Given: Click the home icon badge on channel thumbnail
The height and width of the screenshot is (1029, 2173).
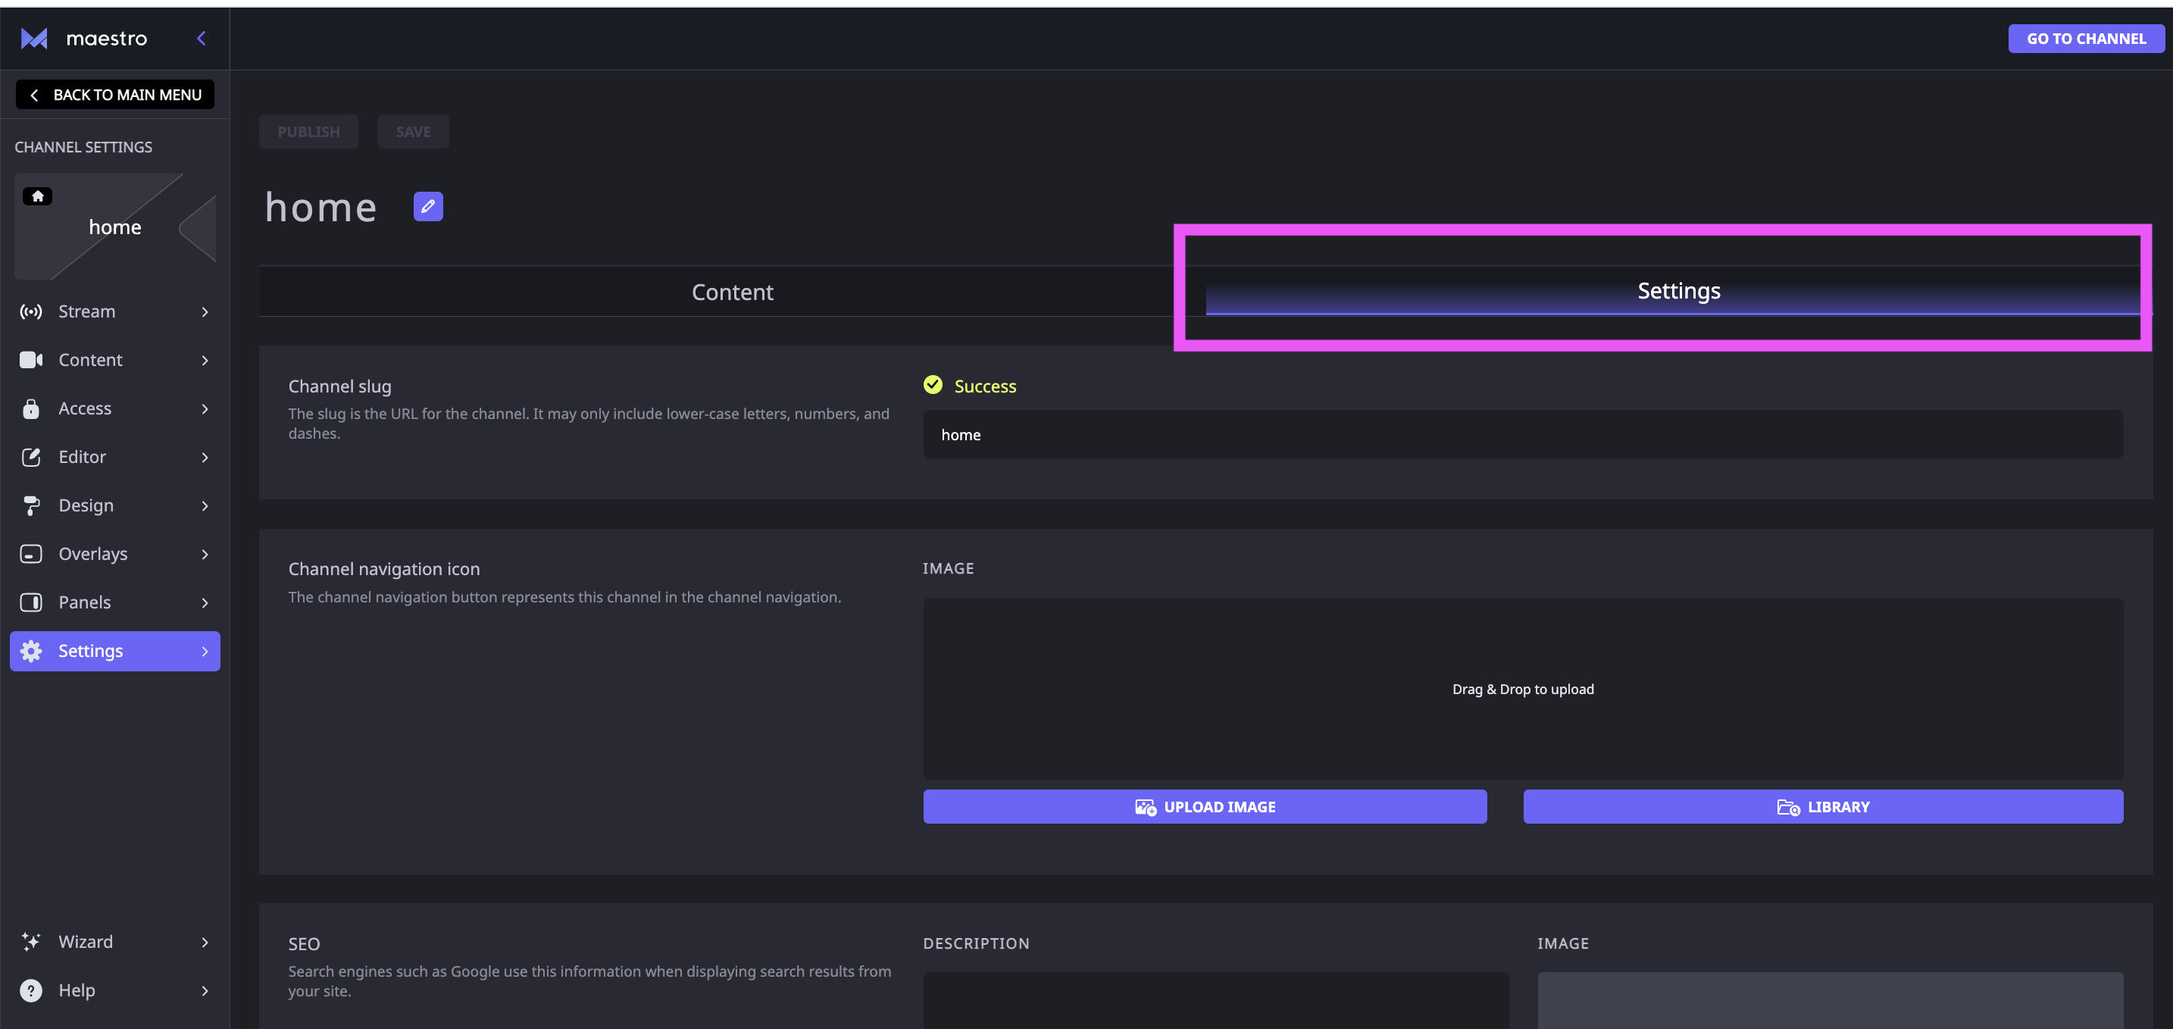Looking at the screenshot, I should (x=37, y=196).
